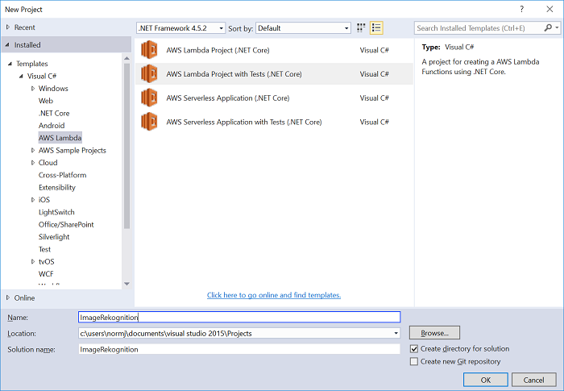The height and width of the screenshot is (391, 564).
Task: Expand the tvOS tree node
Action: click(33, 261)
